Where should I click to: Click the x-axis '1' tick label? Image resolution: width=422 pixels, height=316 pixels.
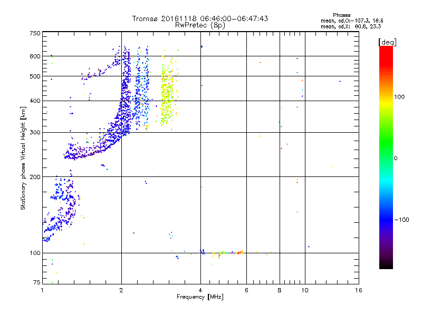point(42,290)
